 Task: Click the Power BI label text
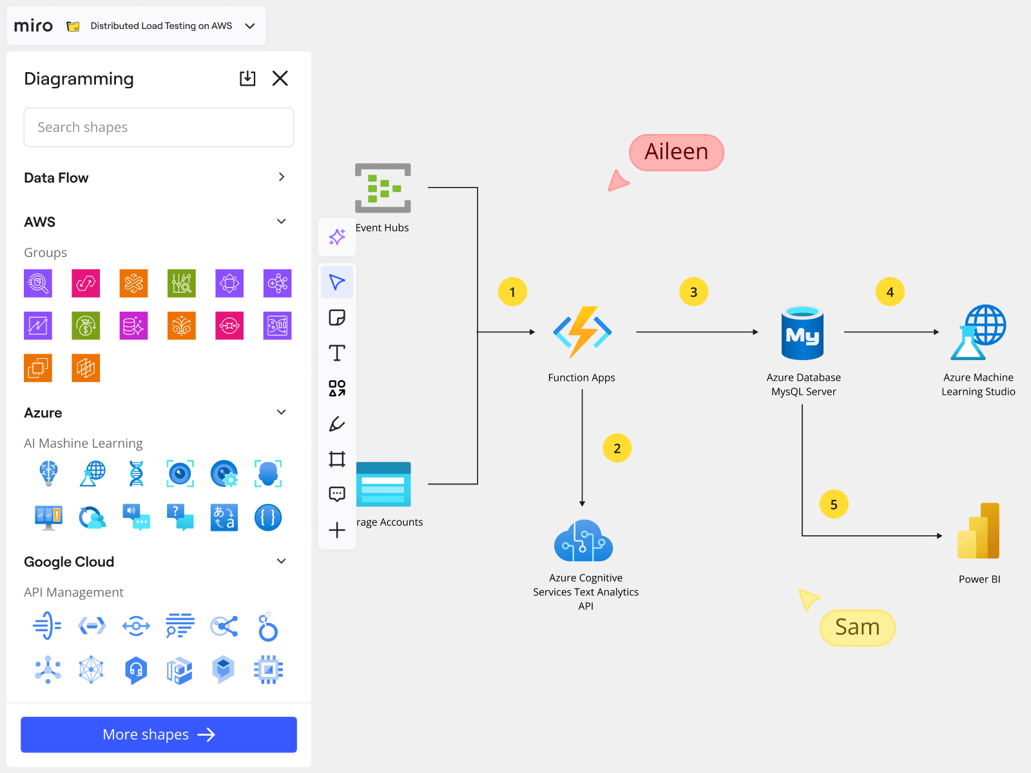coord(979,579)
